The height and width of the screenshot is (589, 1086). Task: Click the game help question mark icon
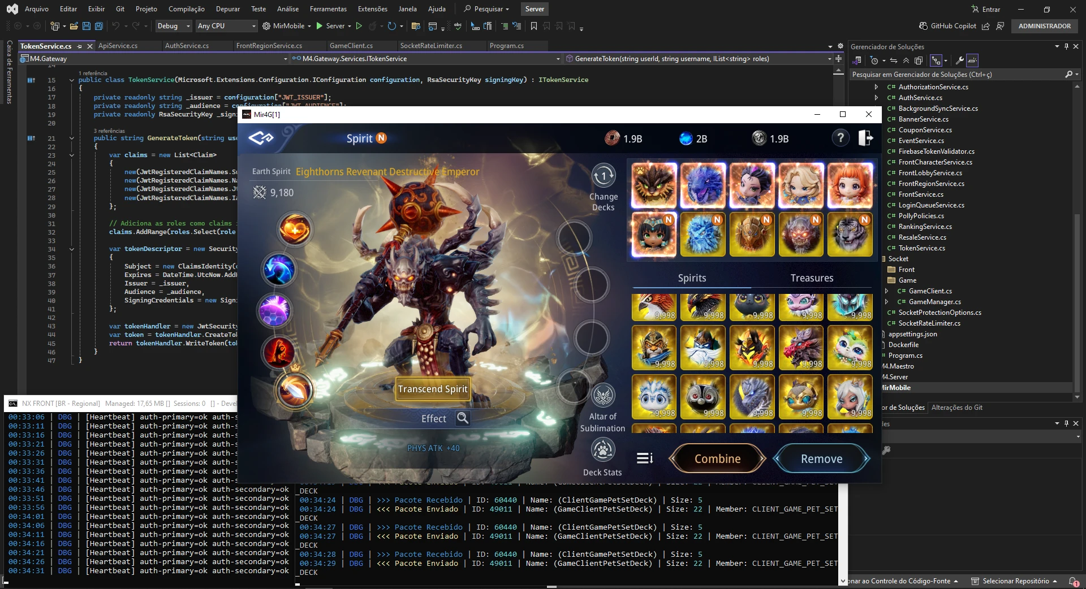pos(841,138)
